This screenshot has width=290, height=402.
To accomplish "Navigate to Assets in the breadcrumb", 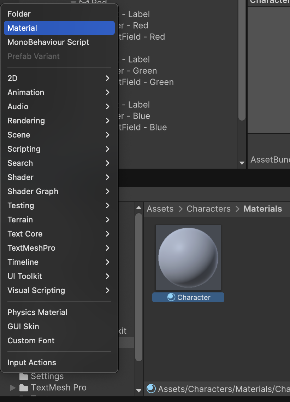I will point(160,209).
